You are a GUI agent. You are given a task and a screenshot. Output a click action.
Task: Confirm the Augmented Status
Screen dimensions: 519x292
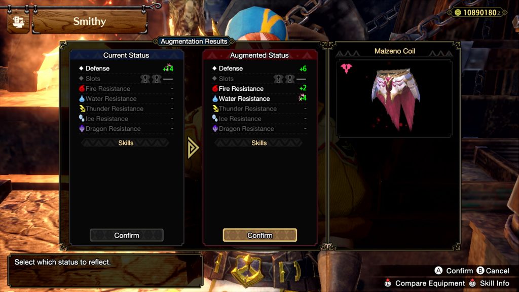pos(260,235)
